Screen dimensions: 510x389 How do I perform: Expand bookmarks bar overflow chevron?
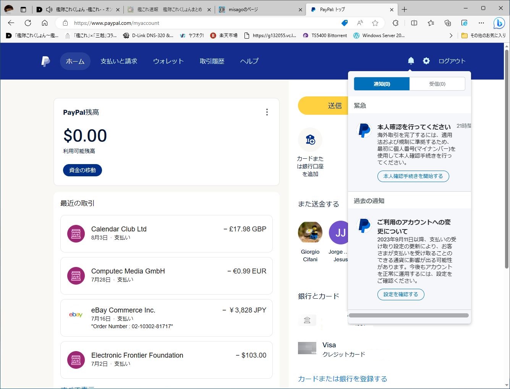click(x=451, y=36)
